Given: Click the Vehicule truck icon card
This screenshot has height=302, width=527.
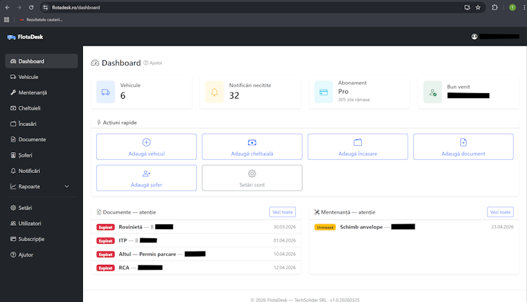Looking at the screenshot, I should click(x=105, y=92).
